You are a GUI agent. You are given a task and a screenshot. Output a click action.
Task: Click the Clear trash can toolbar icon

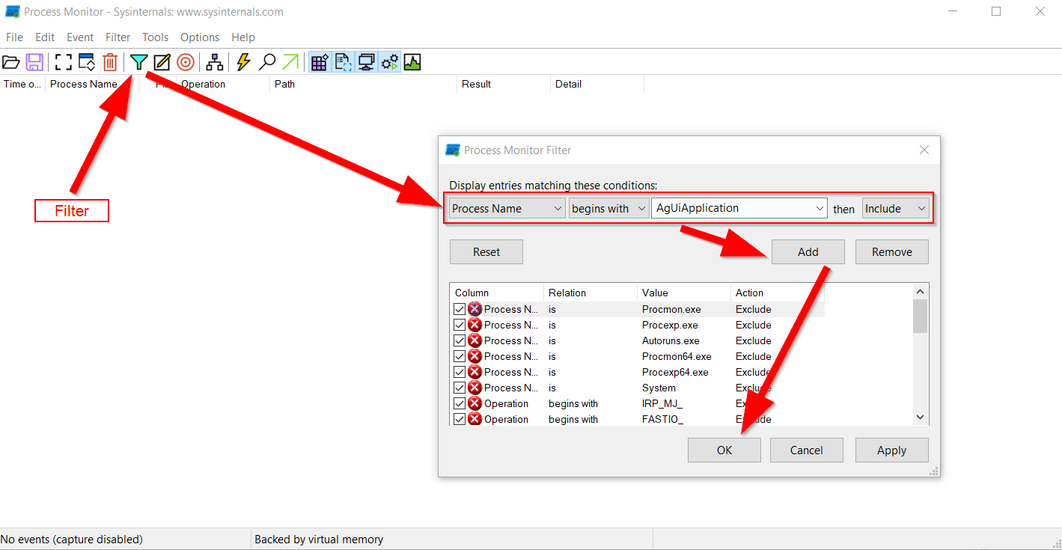(x=110, y=62)
